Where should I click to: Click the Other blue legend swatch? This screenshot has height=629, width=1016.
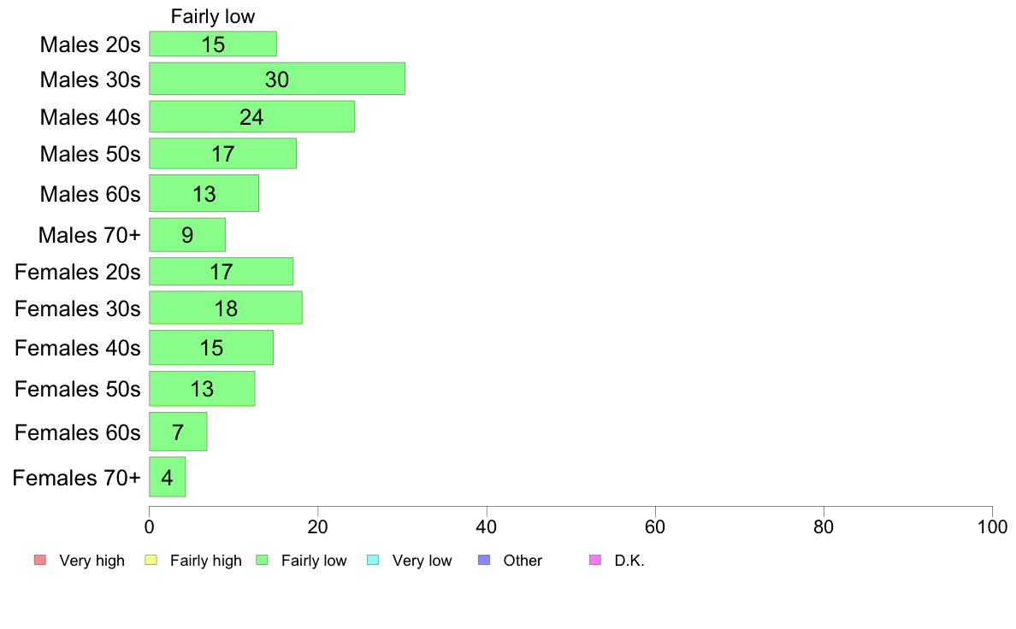pos(484,560)
